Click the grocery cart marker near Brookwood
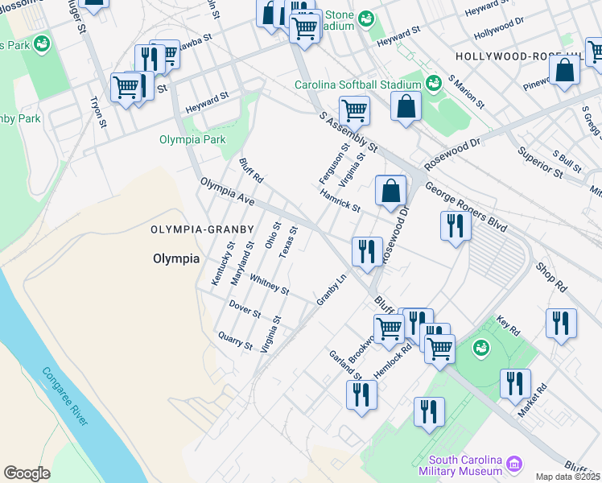 point(389,330)
